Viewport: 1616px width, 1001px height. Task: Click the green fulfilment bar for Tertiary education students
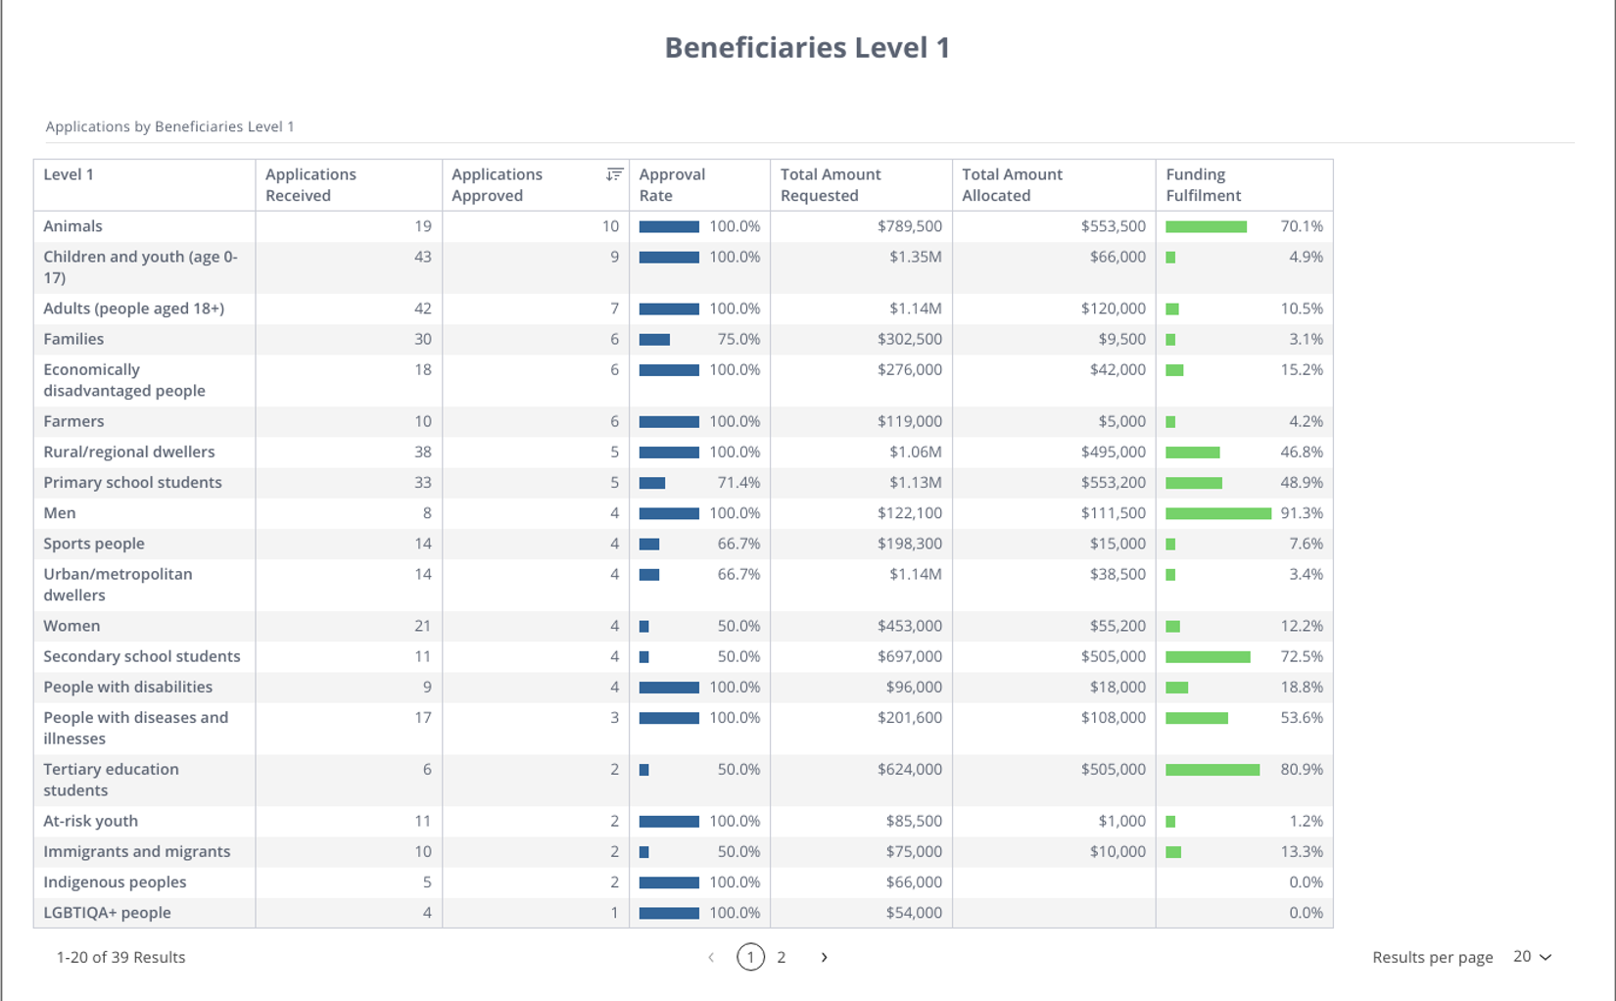1212,770
